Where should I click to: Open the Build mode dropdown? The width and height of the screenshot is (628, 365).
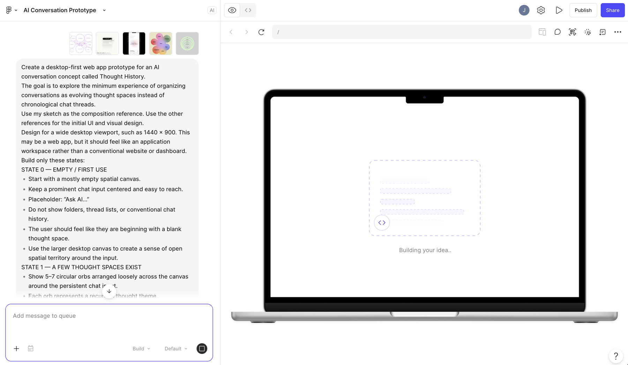pyautogui.click(x=141, y=349)
